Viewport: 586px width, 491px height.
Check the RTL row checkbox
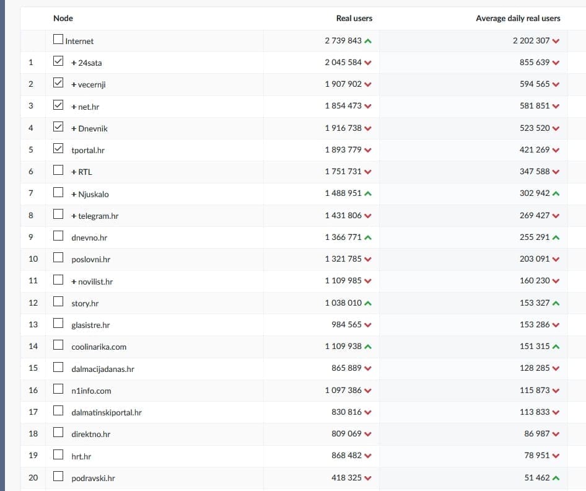coord(58,170)
